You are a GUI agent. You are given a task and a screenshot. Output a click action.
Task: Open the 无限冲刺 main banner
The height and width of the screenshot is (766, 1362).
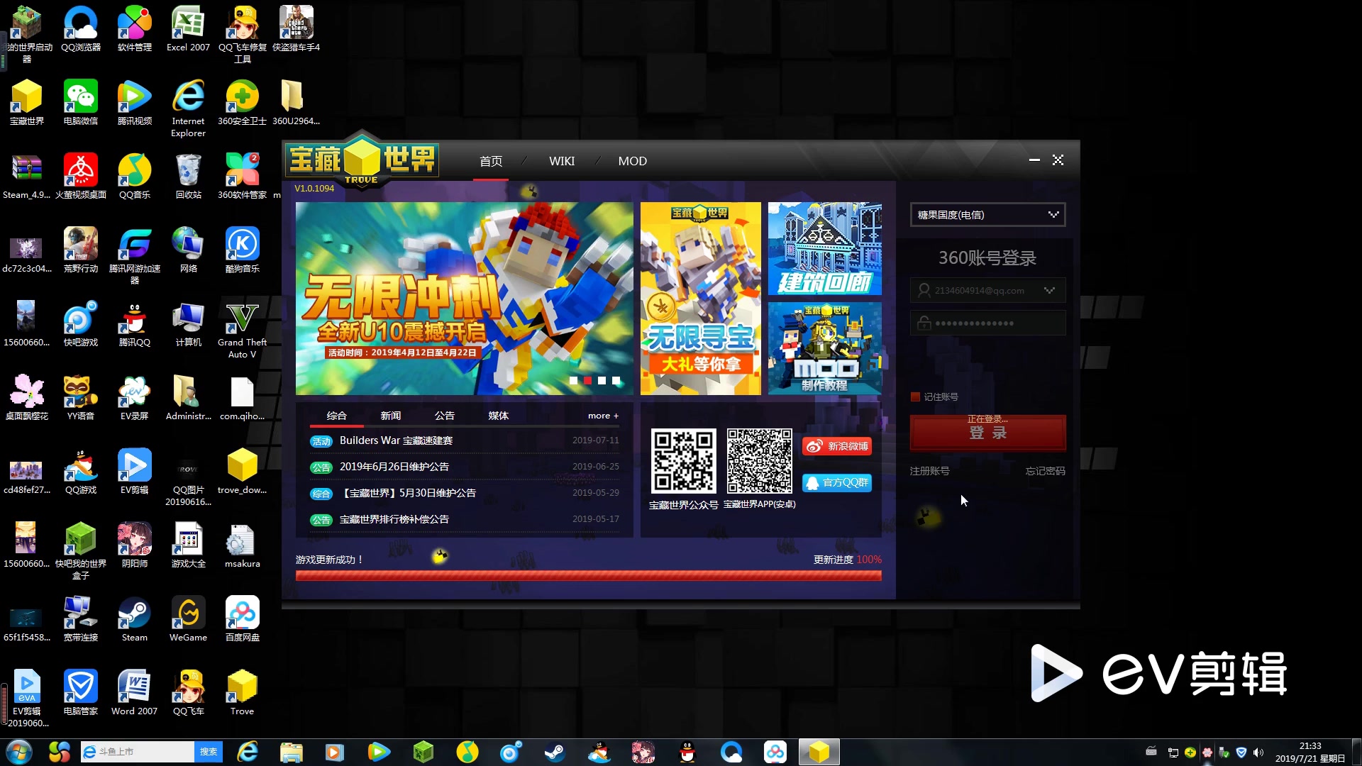(x=464, y=299)
